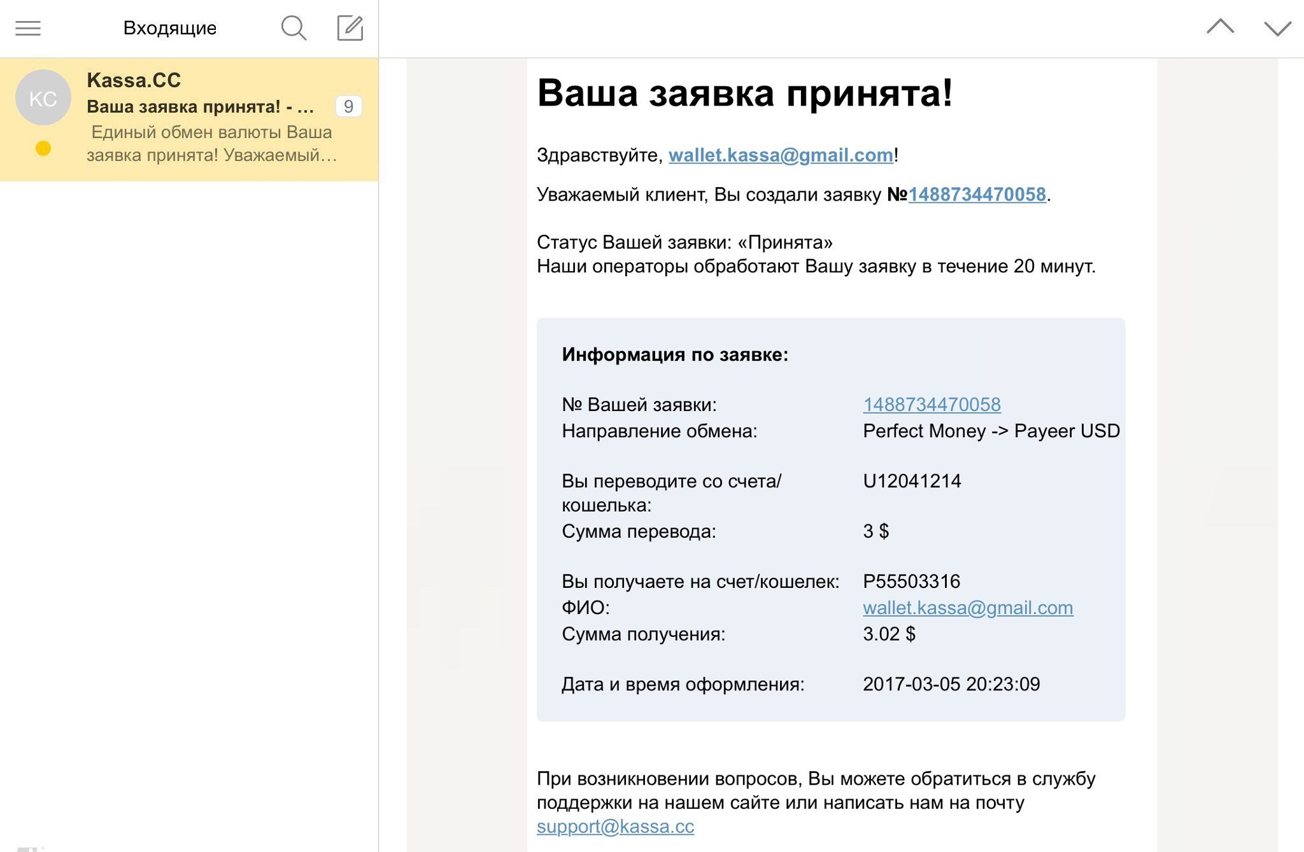Open the hamburger menu in mail sidebar

[28, 28]
